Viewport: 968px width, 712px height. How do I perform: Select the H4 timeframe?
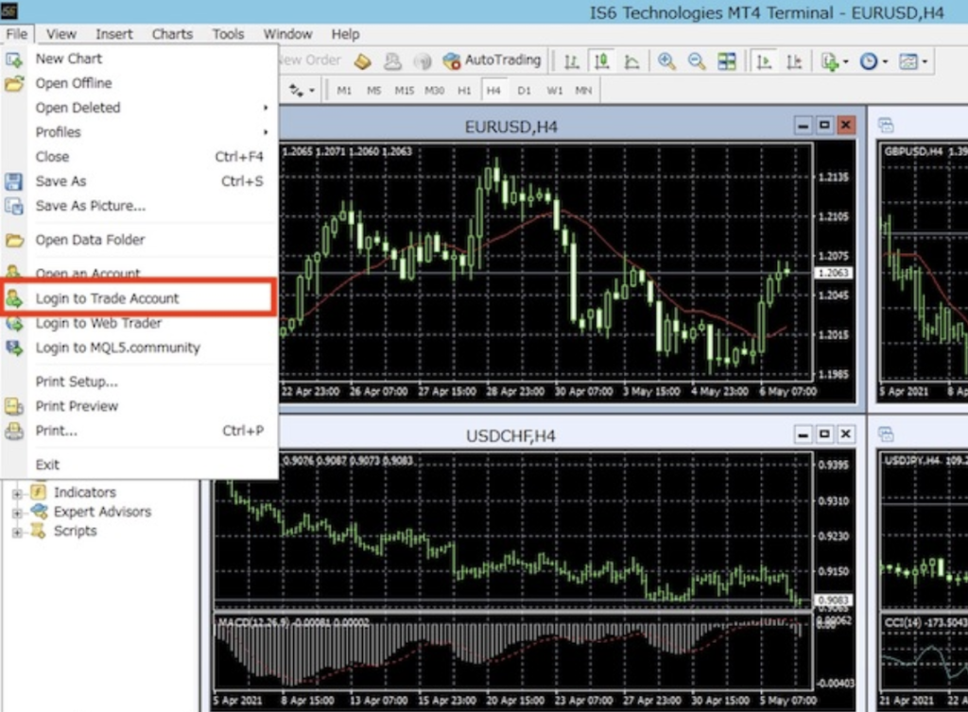point(493,91)
